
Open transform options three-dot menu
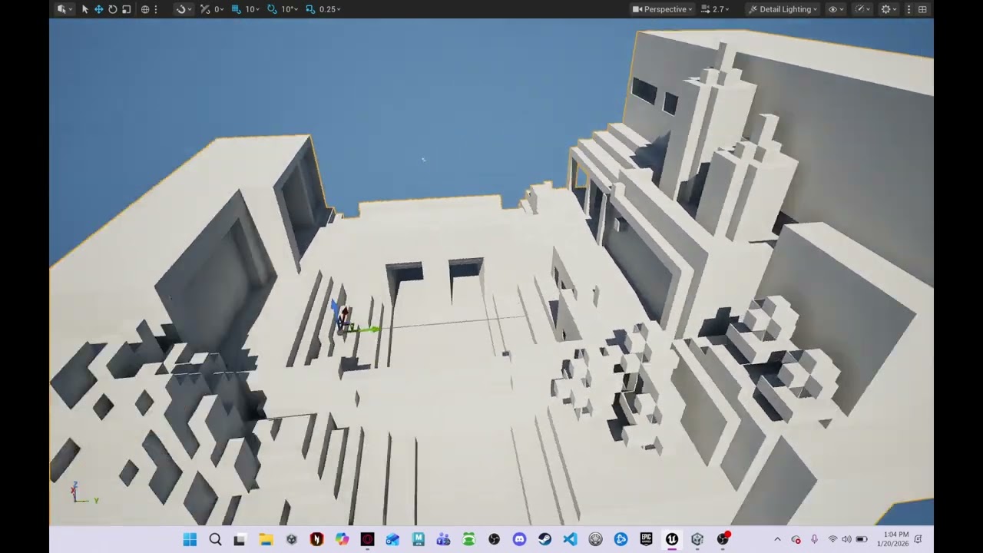click(x=156, y=9)
